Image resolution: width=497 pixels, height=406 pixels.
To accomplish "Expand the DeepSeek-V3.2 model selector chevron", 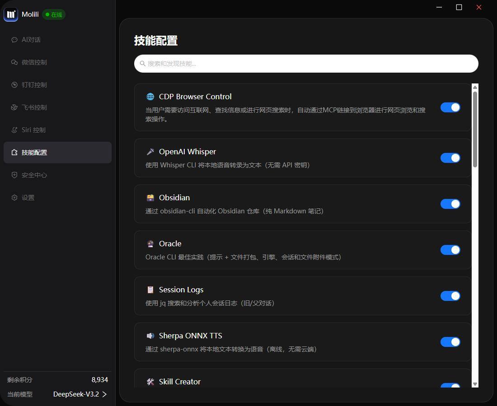I will pyautogui.click(x=104, y=394).
